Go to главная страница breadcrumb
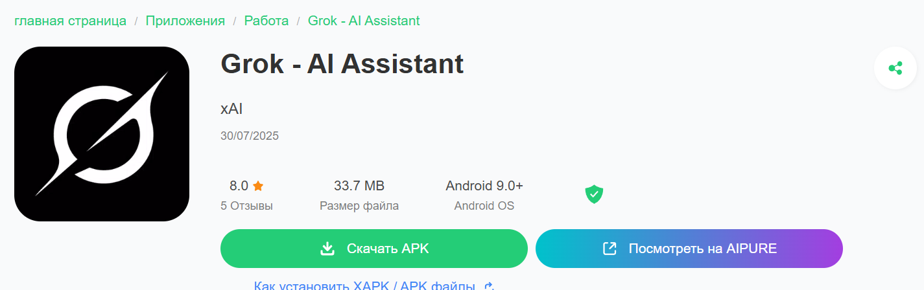 point(71,21)
